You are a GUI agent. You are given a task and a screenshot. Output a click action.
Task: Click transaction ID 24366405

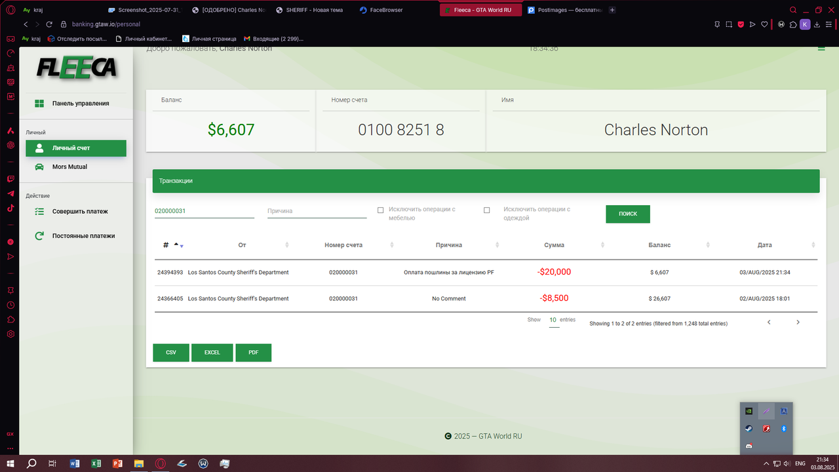(x=170, y=299)
